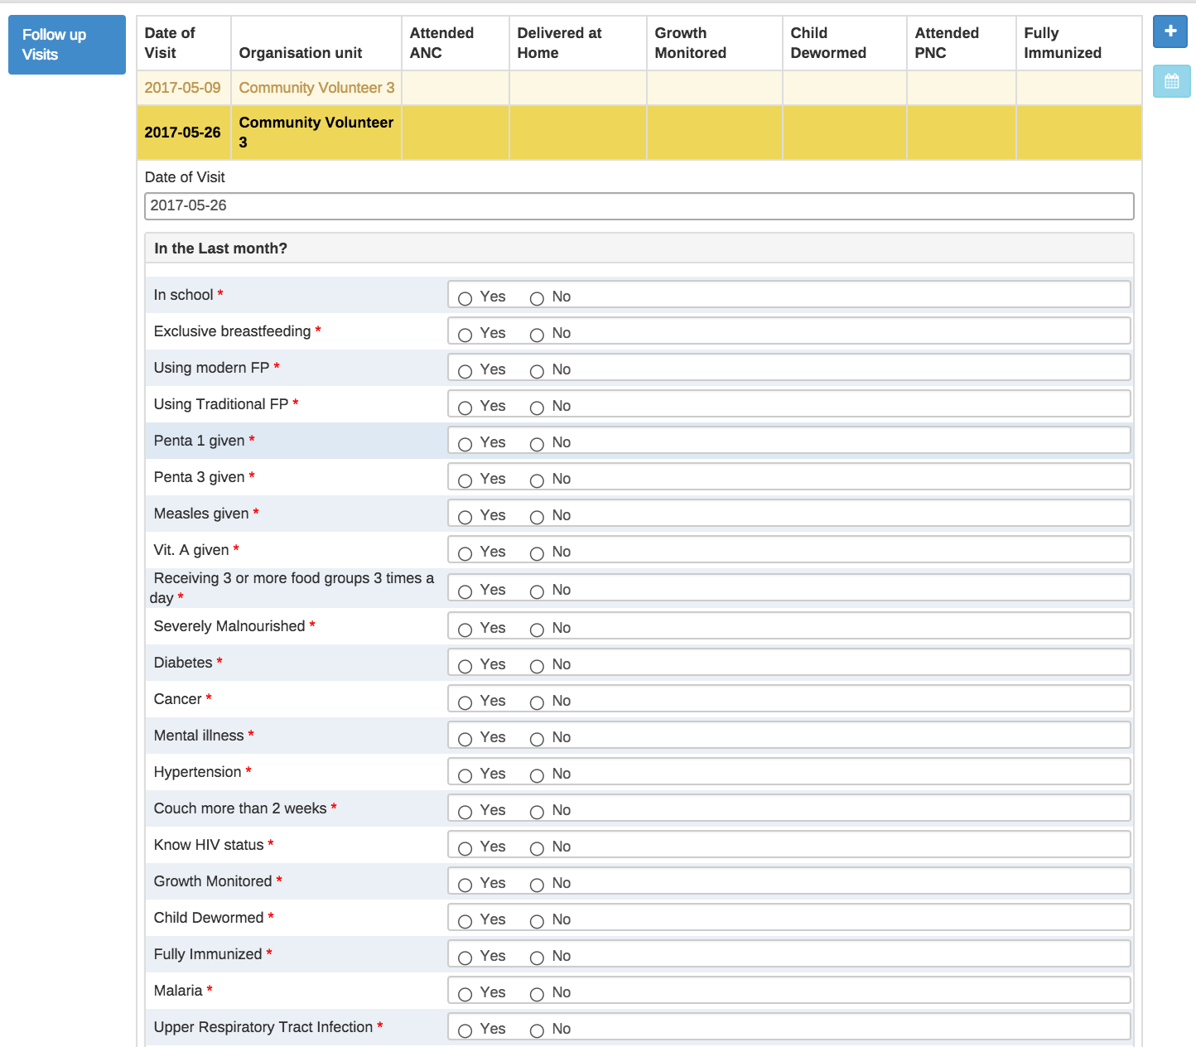Choose No for Using Traditional FP
Image resolution: width=1196 pixels, height=1047 pixels.
537,408
